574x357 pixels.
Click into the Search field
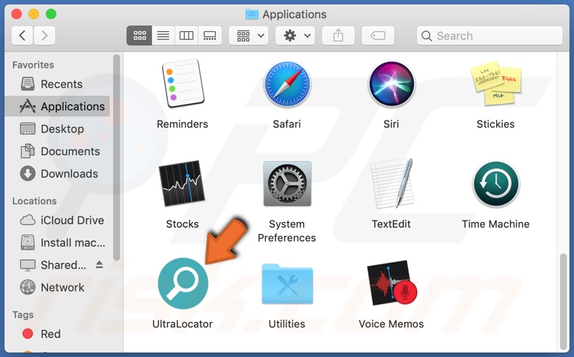(x=490, y=36)
